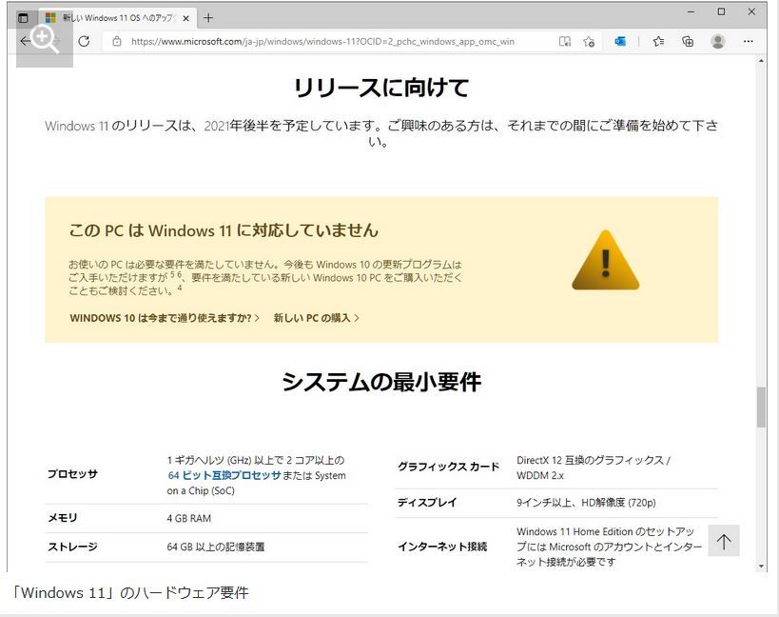
Task: Add this page to favorites star icon
Action: [589, 42]
